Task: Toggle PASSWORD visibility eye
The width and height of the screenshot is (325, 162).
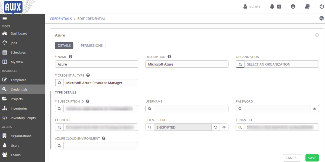Action: [315, 109]
